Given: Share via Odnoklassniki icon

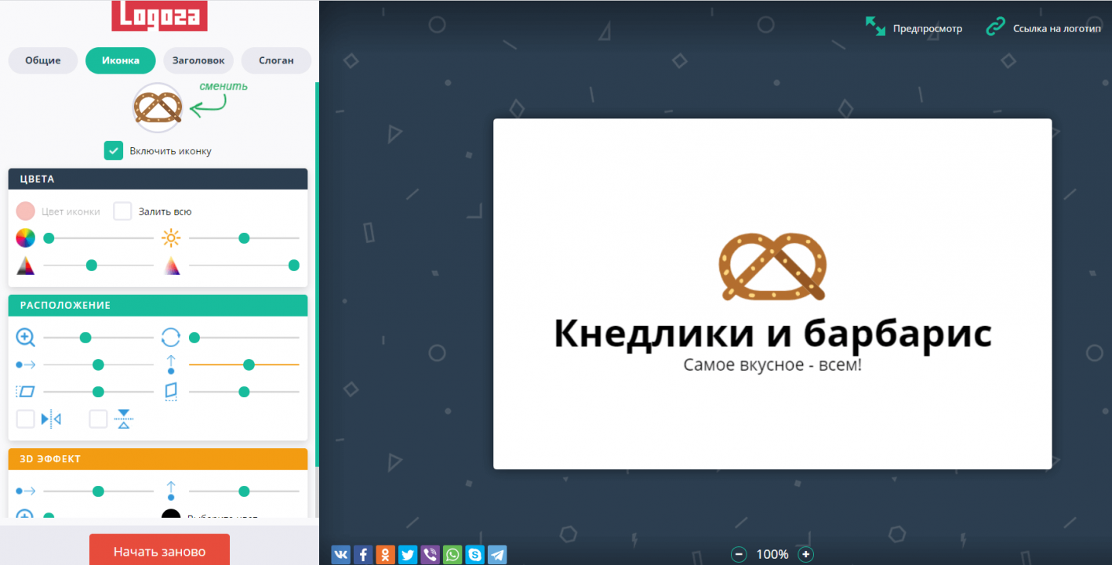Looking at the screenshot, I should point(385,555).
